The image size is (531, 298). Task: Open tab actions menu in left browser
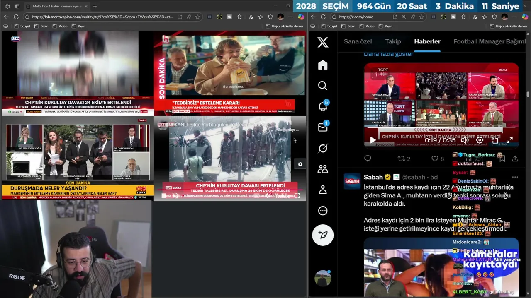tap(17, 6)
